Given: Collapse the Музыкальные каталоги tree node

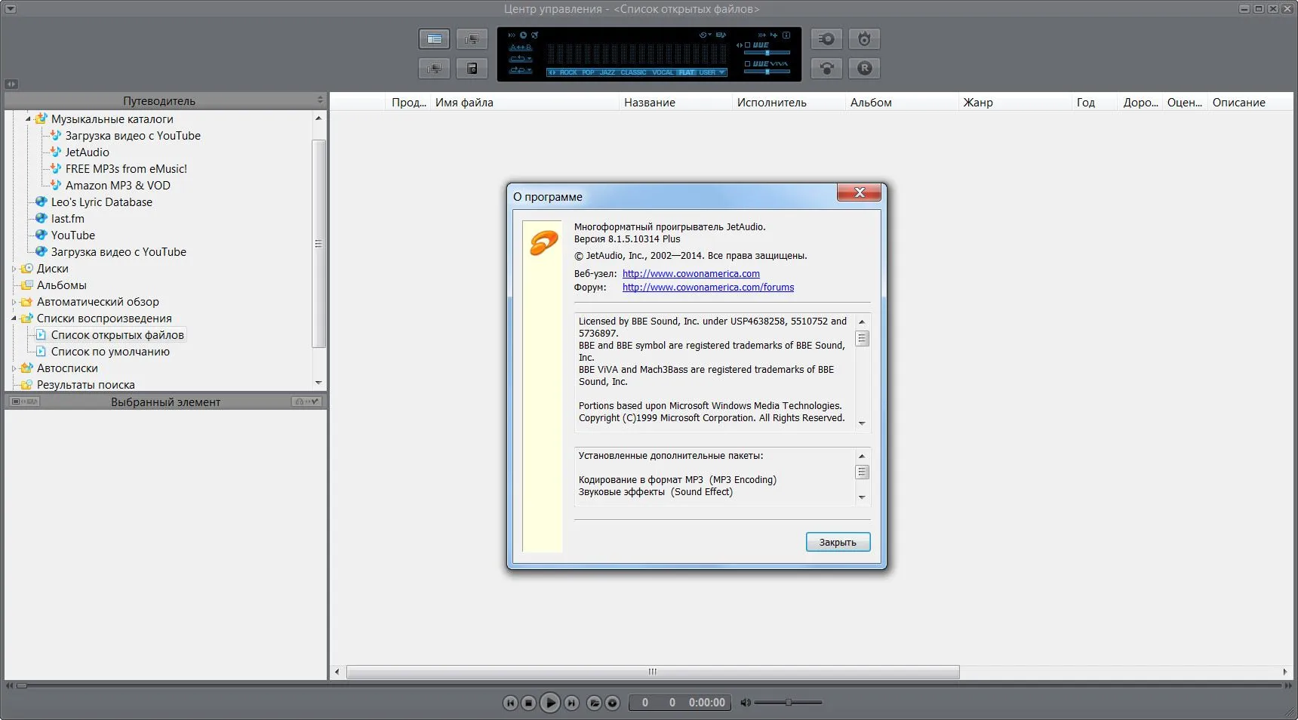Looking at the screenshot, I should (28, 118).
